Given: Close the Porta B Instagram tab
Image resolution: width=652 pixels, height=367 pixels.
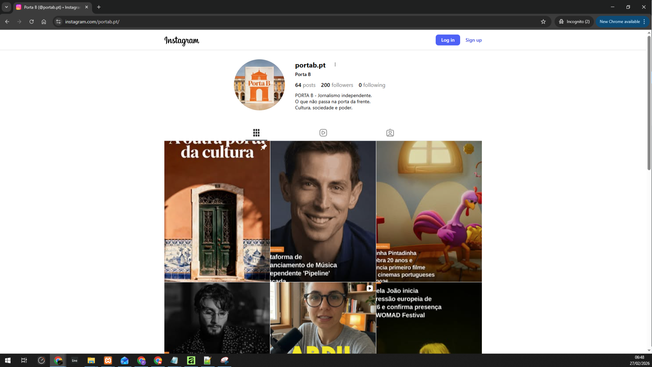Looking at the screenshot, I should [87, 7].
